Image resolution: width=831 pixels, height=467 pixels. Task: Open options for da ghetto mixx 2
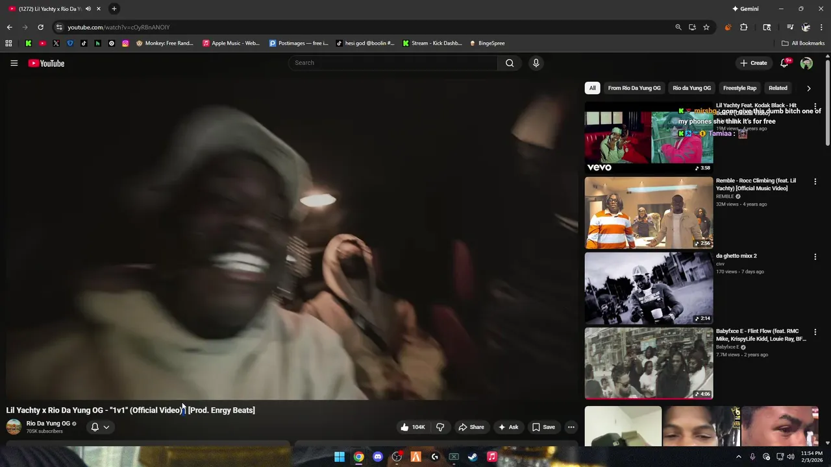coord(815,257)
